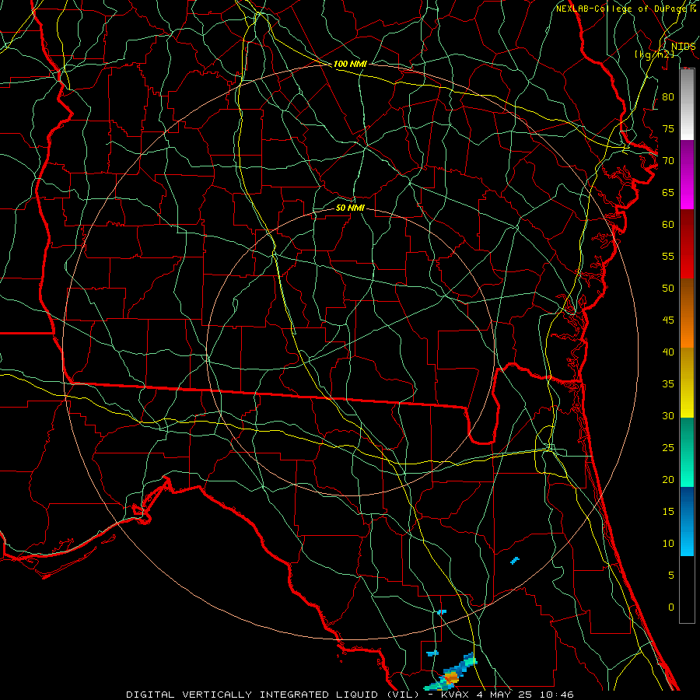The height and width of the screenshot is (700, 700).
Task: Click the 55 value on the color scale
Action: pyautogui.click(x=668, y=256)
